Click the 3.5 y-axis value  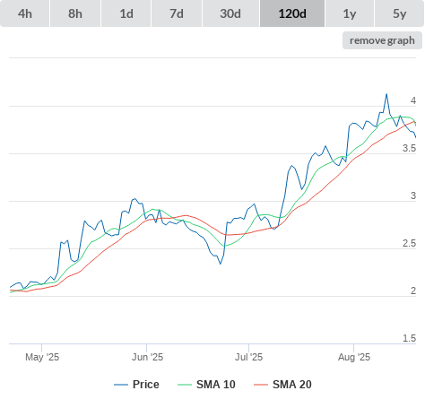pyautogui.click(x=409, y=148)
